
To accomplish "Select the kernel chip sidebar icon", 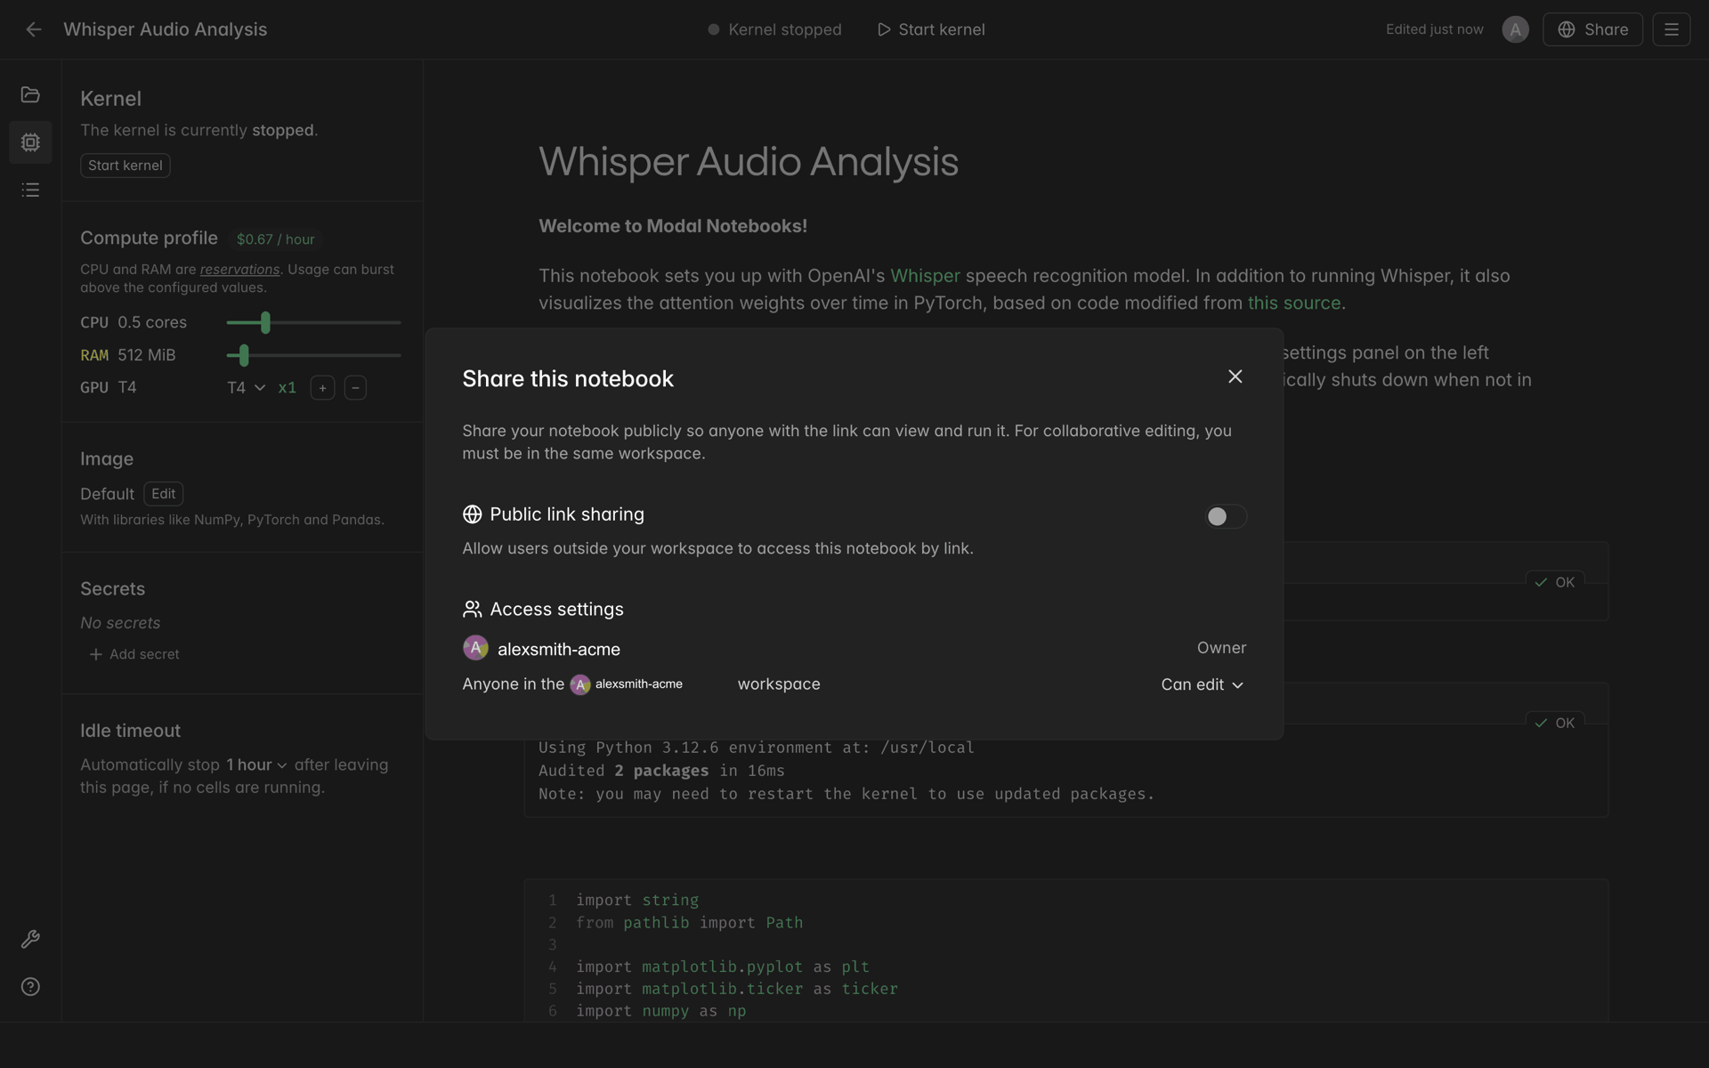I will coord(30,142).
